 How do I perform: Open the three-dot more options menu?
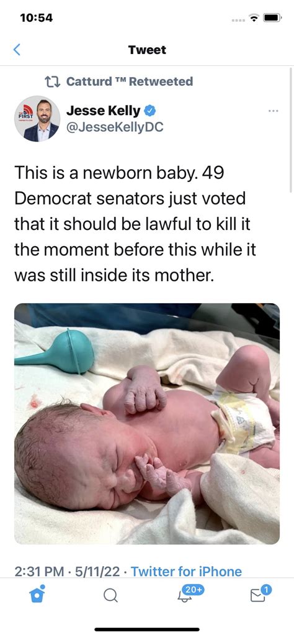[x=274, y=111]
